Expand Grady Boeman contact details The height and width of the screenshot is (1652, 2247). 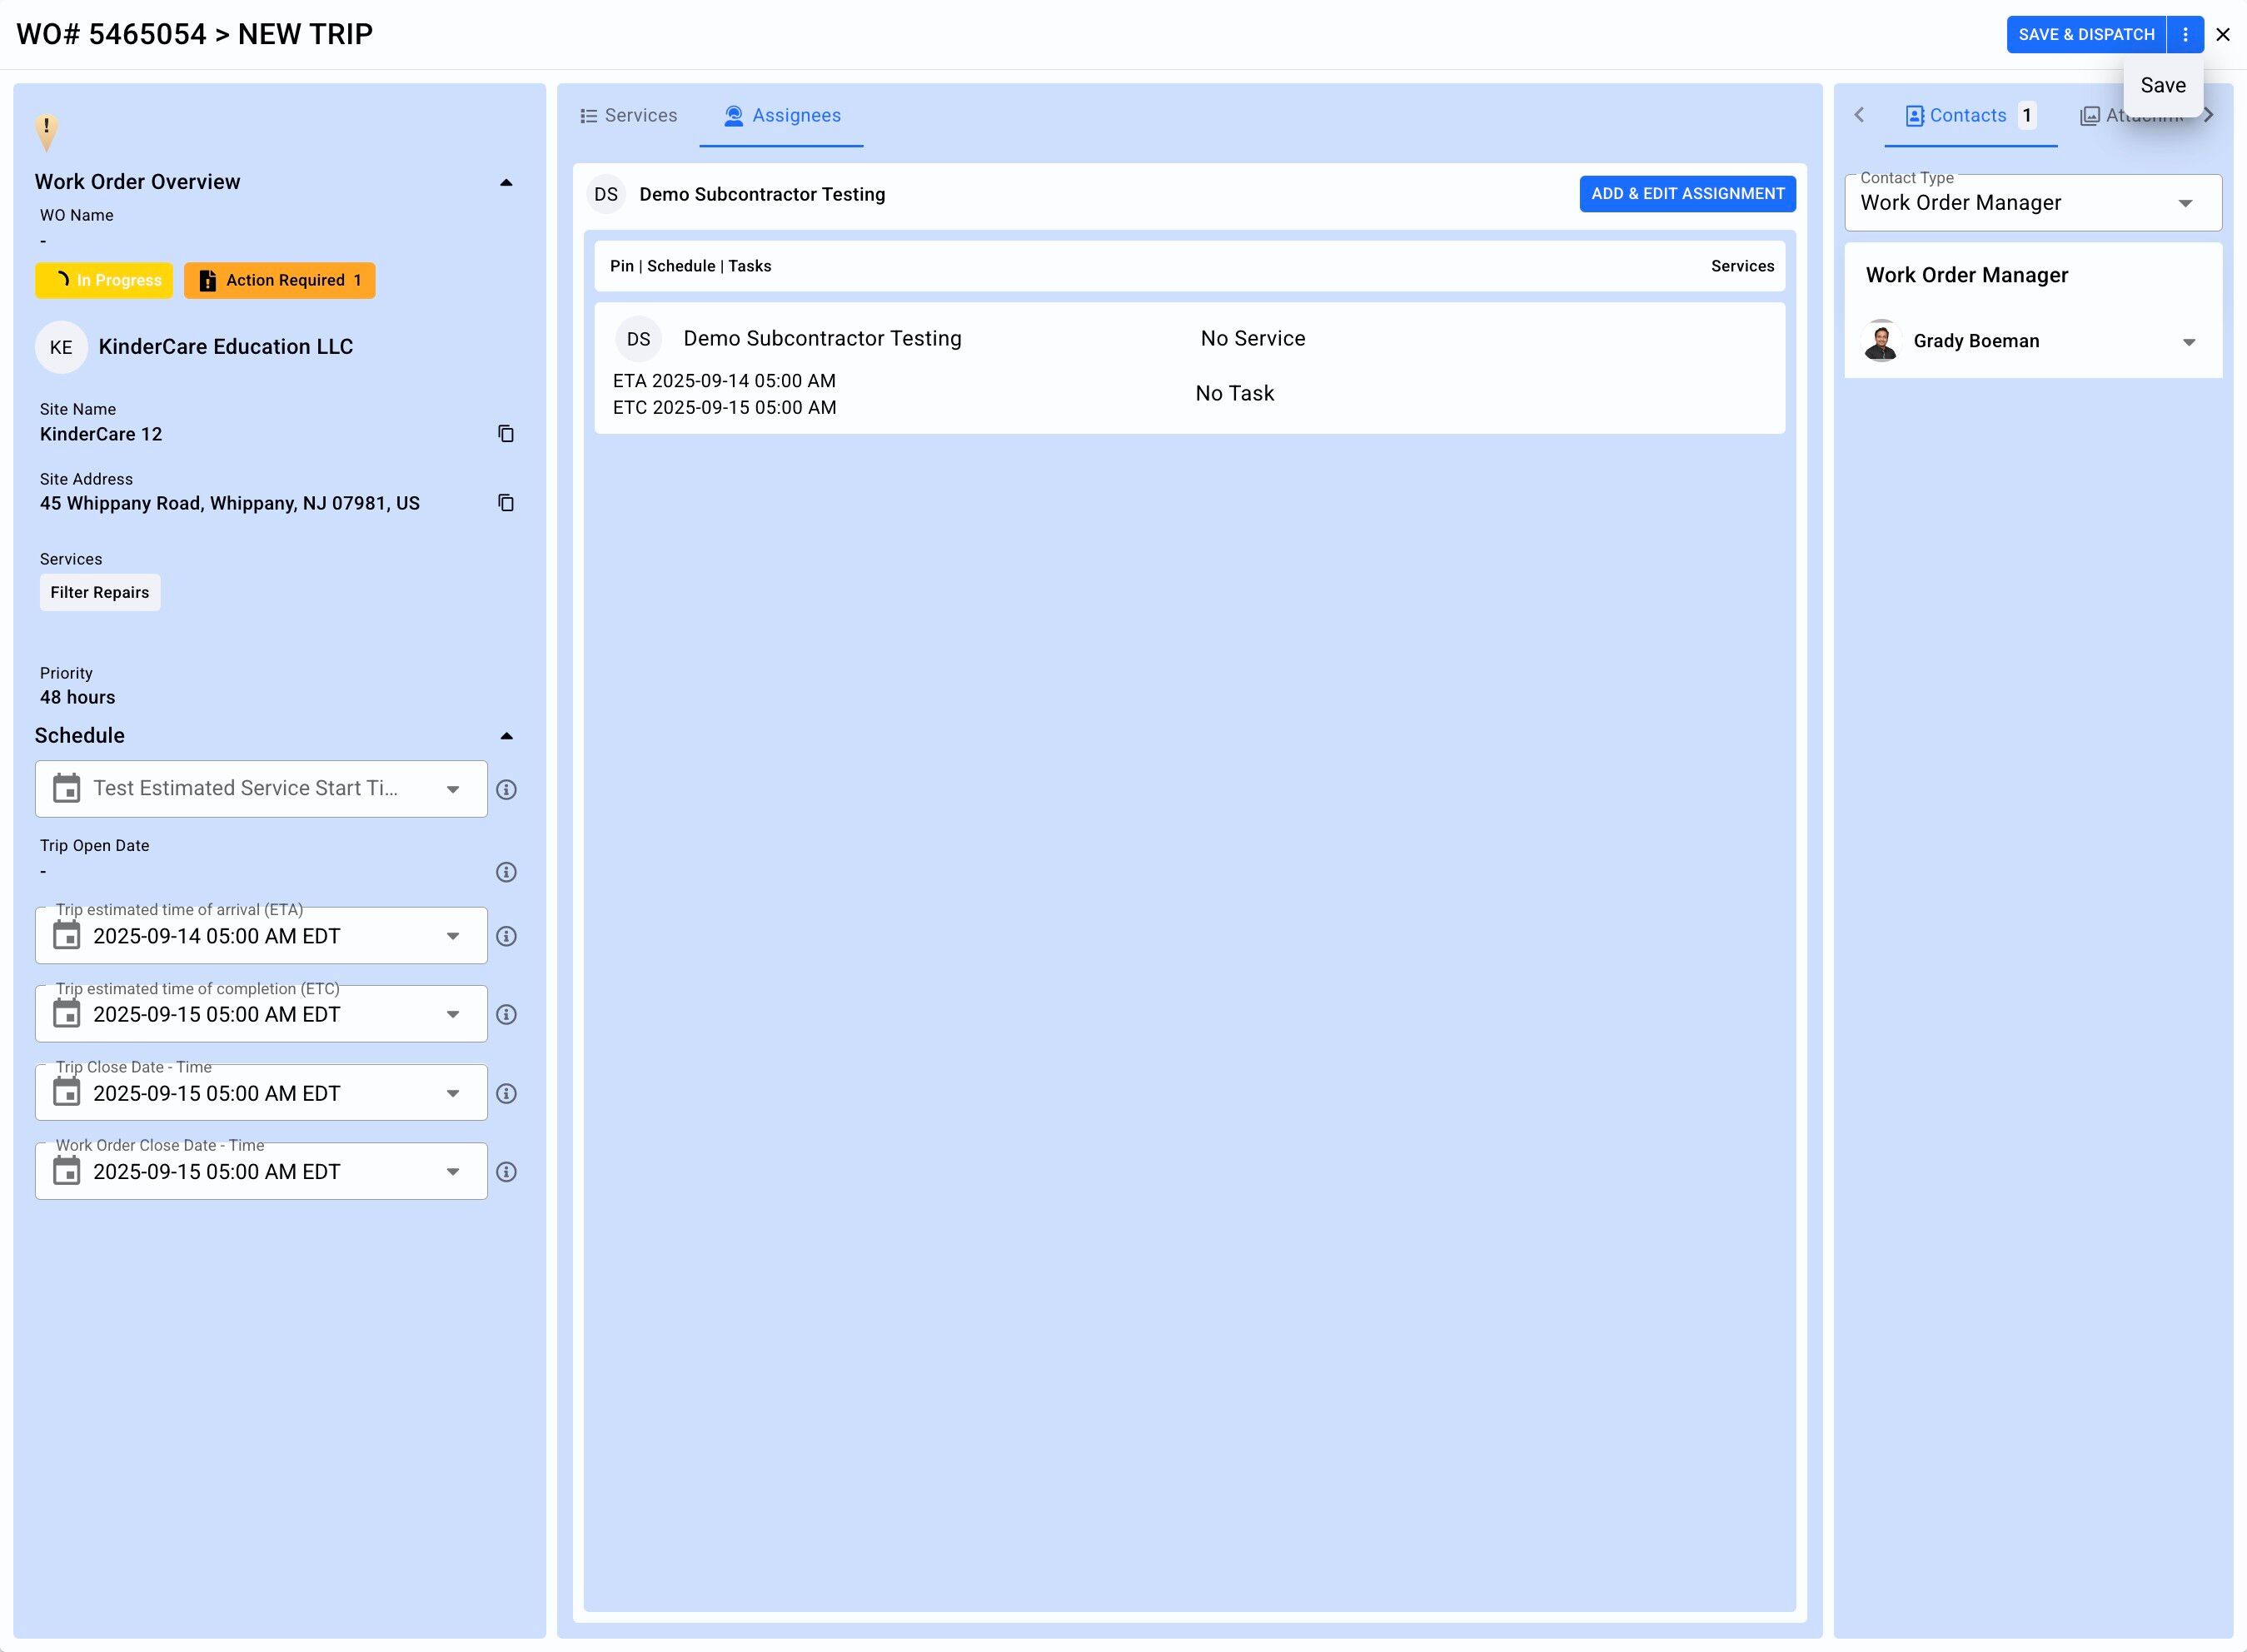[x=2188, y=342]
